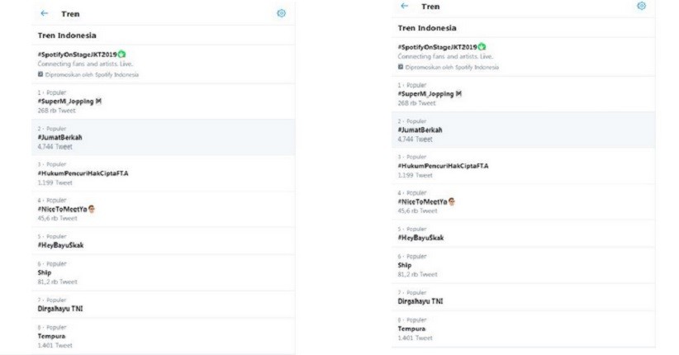
Task: Click Spotify emoji next to right #SpotifyOnStageJKT2019
Action: 482,47
